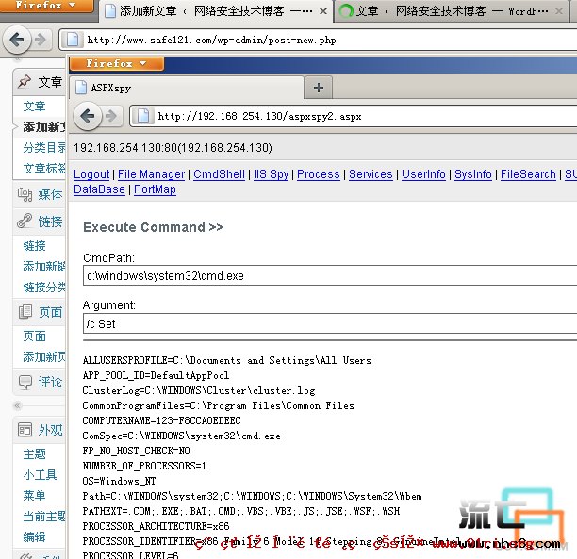Close the 添加新文章 tab

[323, 11]
